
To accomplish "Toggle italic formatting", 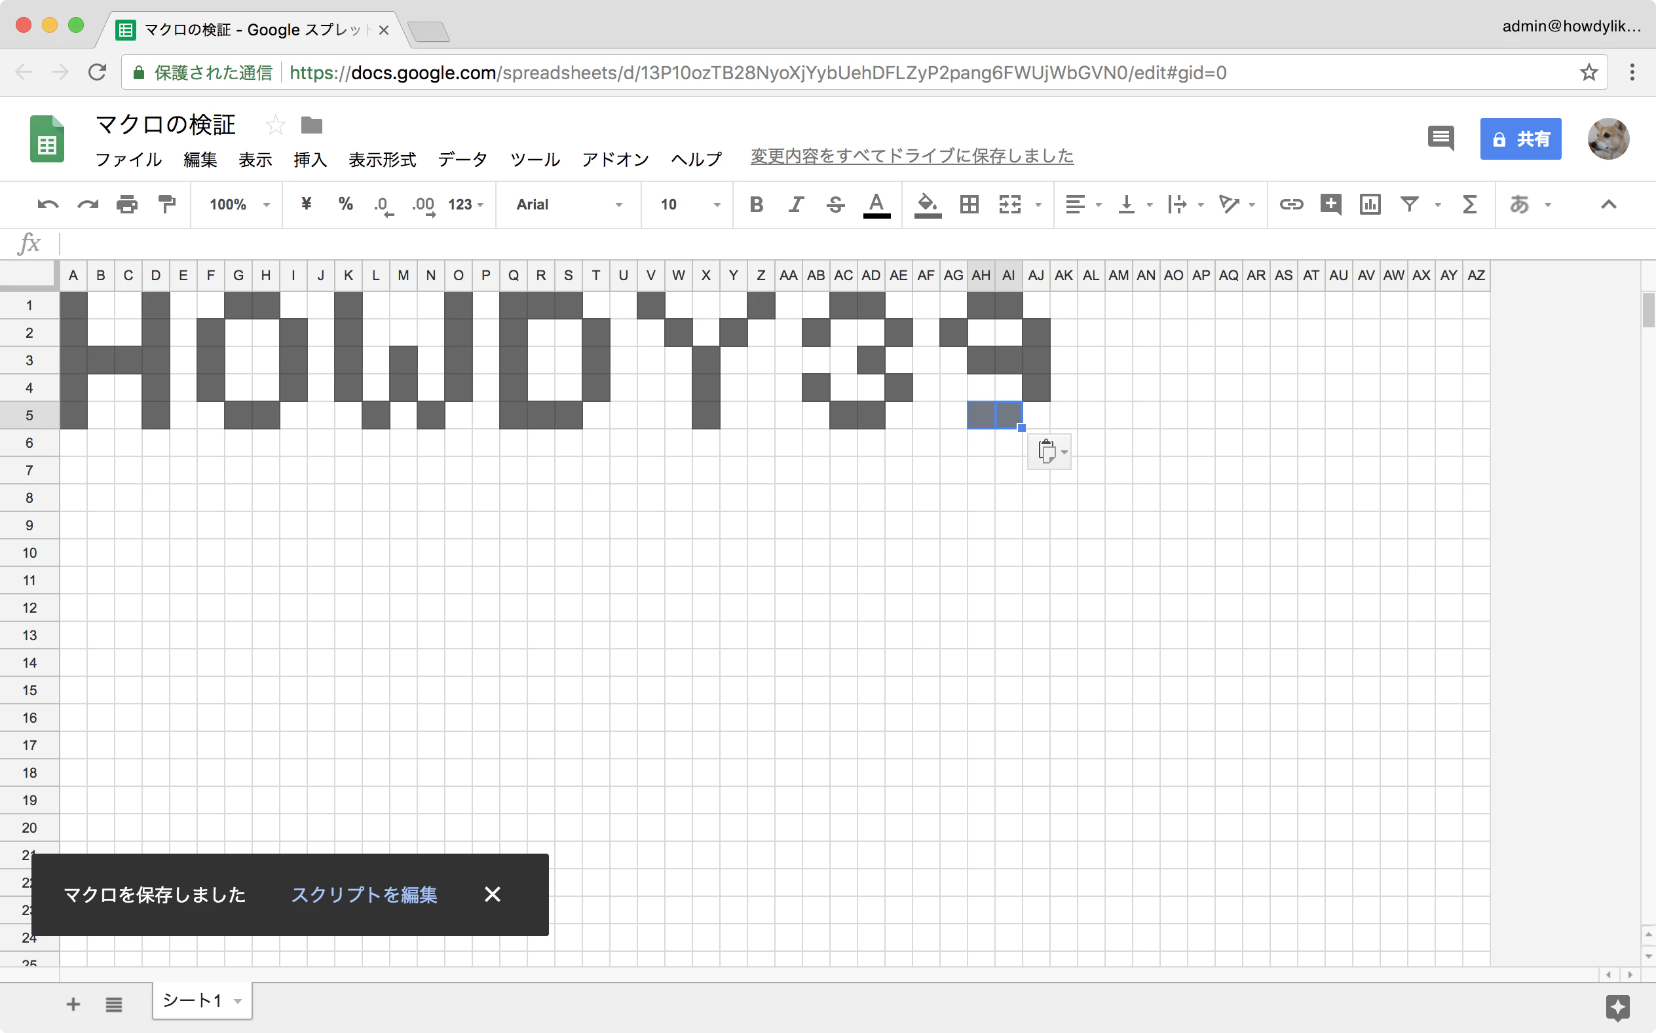I will [x=795, y=204].
